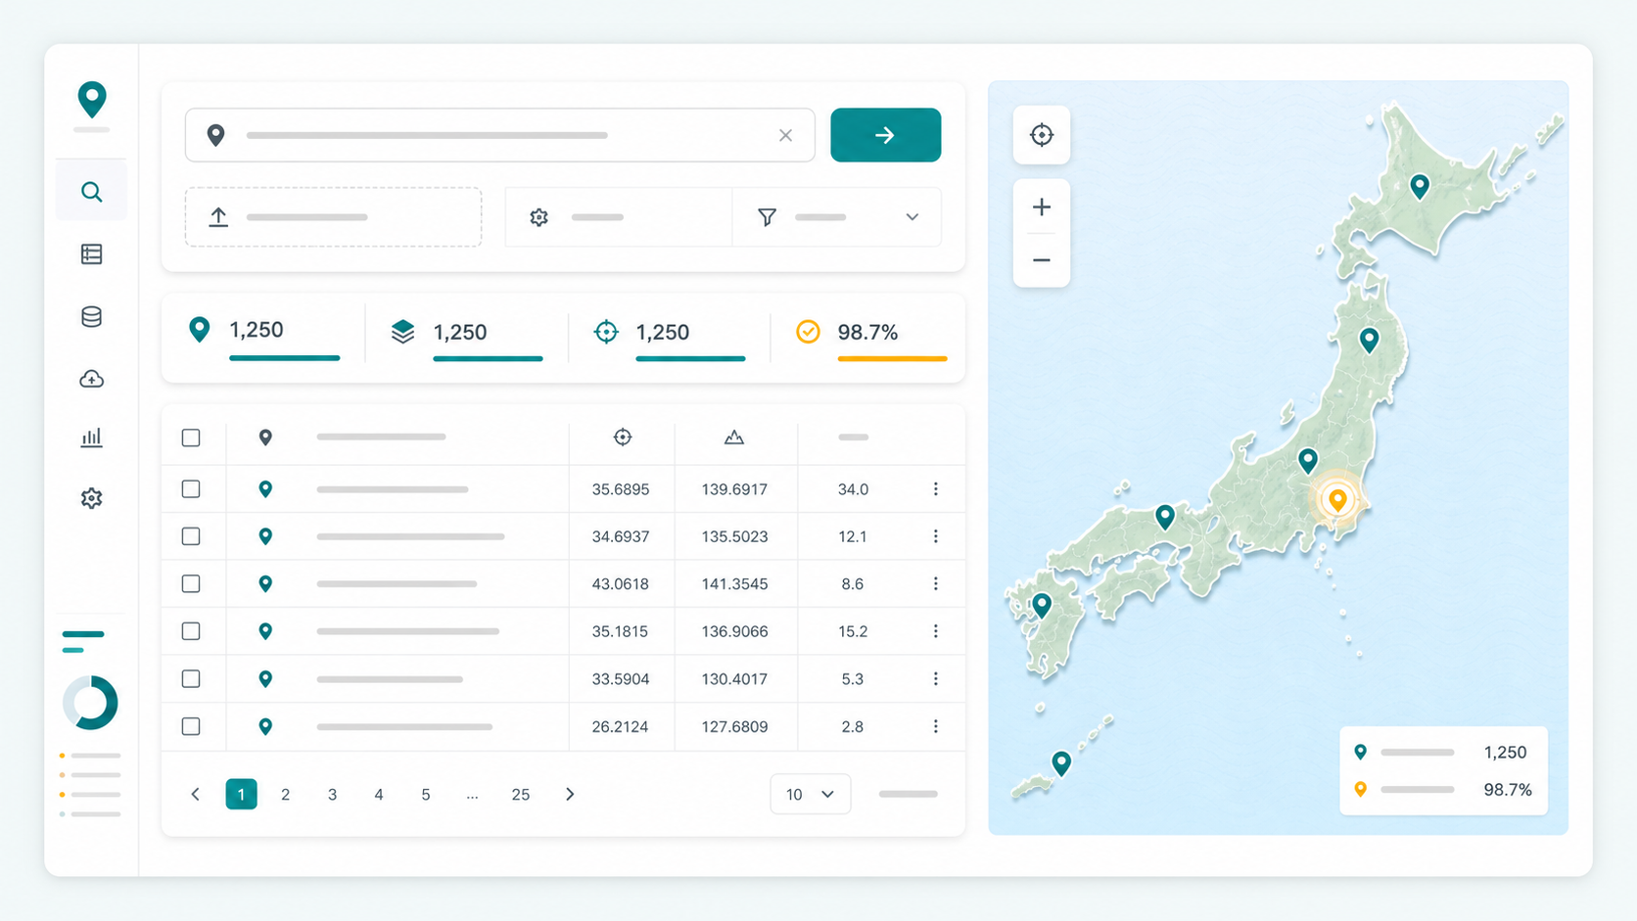
Task: Toggle the select-all header checkbox
Action: click(x=191, y=437)
